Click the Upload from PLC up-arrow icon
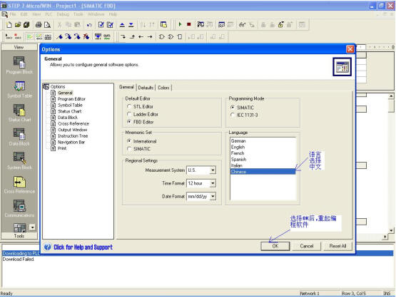Viewport: 396px width, 298px height. [x=122, y=25]
